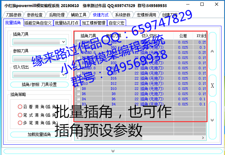Click reference tool cell D4 in row D3
225x155 pixels.
tap(114, 104)
